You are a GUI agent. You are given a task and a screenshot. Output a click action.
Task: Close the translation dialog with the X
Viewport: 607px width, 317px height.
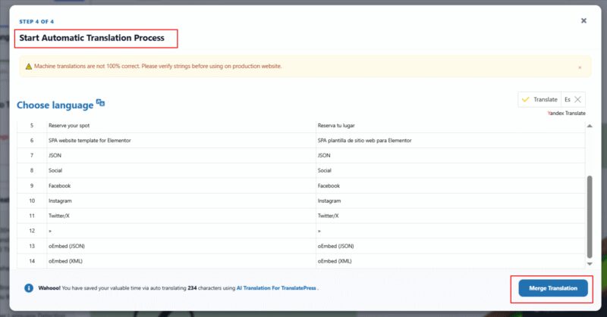pos(583,21)
